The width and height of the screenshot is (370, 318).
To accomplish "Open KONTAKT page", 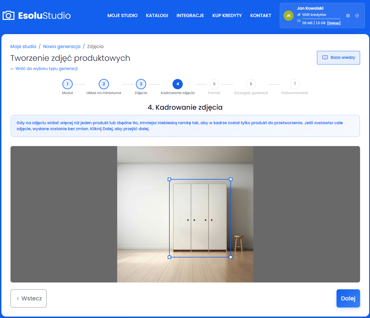I will pos(261,16).
